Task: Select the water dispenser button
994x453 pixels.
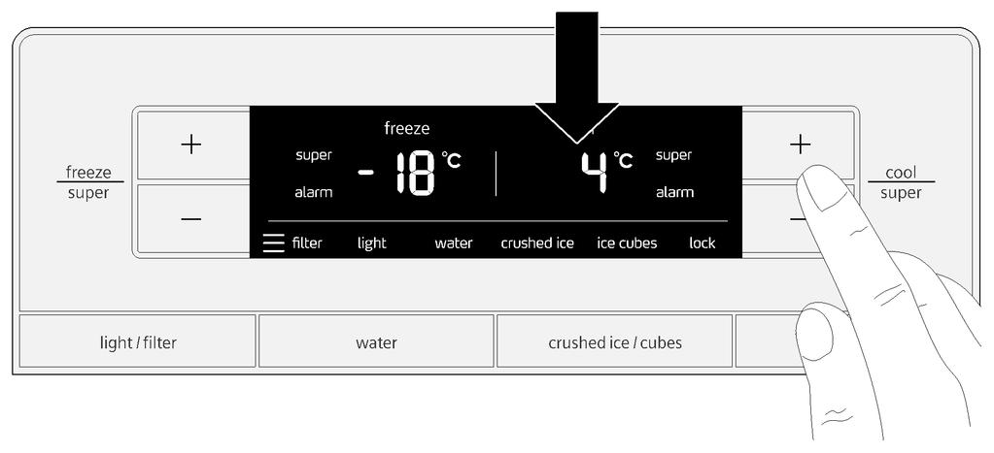Action: pos(376,341)
